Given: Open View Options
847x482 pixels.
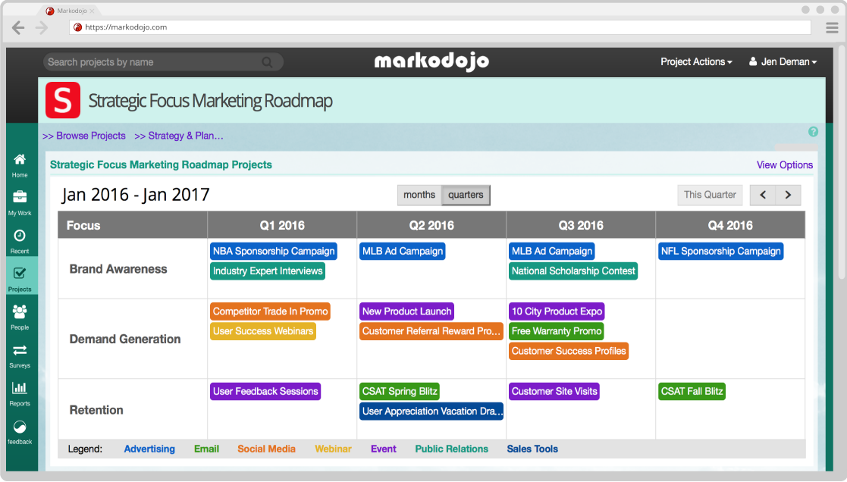Looking at the screenshot, I should pyautogui.click(x=784, y=165).
